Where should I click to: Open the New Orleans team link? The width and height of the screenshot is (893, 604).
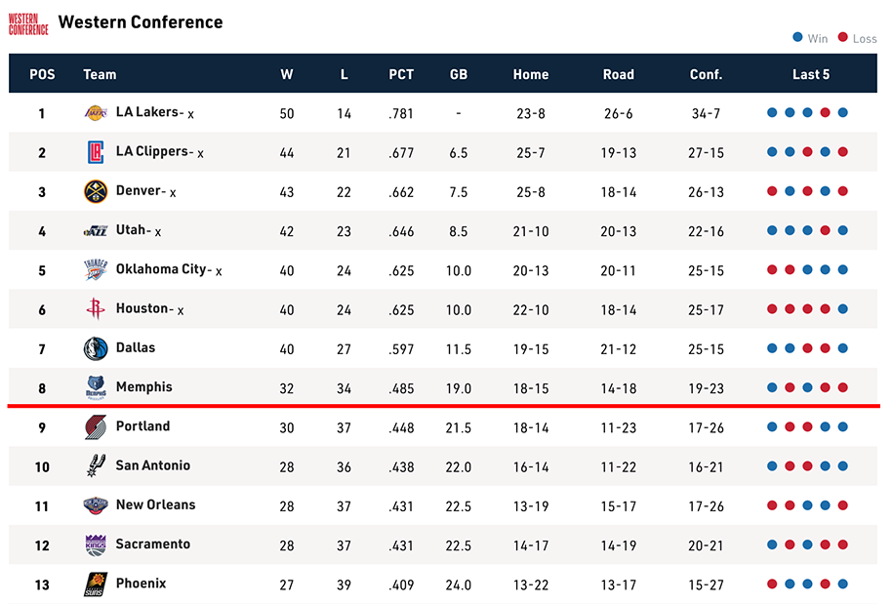pos(155,504)
